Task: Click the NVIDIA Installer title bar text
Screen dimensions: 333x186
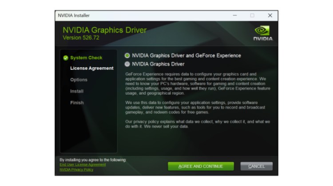Action: point(74,15)
